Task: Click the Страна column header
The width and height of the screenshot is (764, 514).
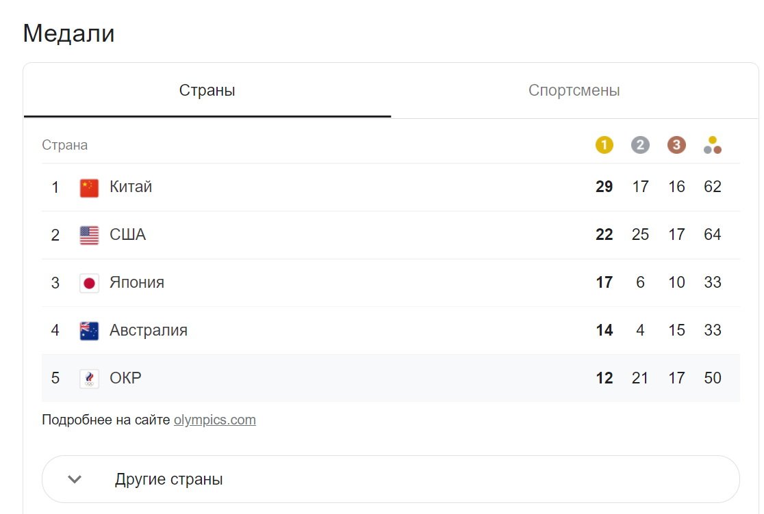Action: click(x=65, y=145)
